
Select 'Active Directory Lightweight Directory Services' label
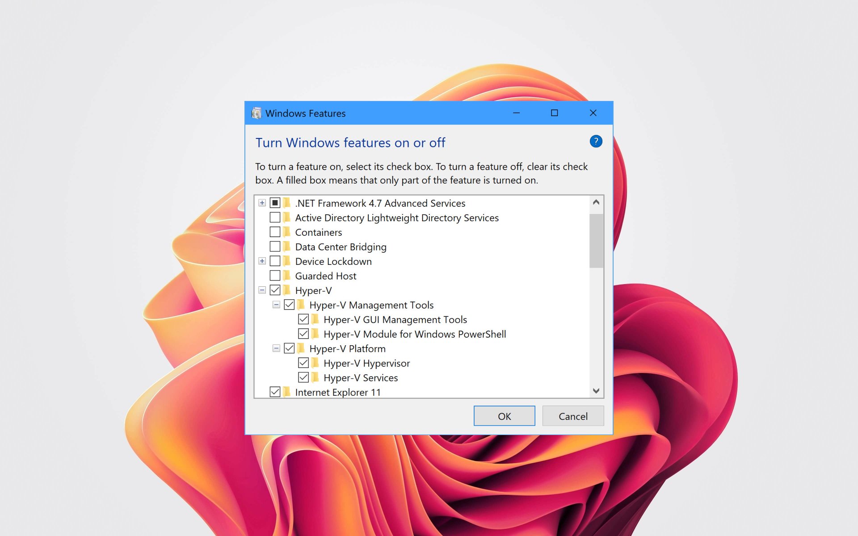pos(397,218)
